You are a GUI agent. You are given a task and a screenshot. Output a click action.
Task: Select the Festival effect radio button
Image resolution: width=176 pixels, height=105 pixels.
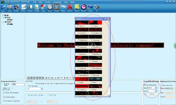coord(92,40)
